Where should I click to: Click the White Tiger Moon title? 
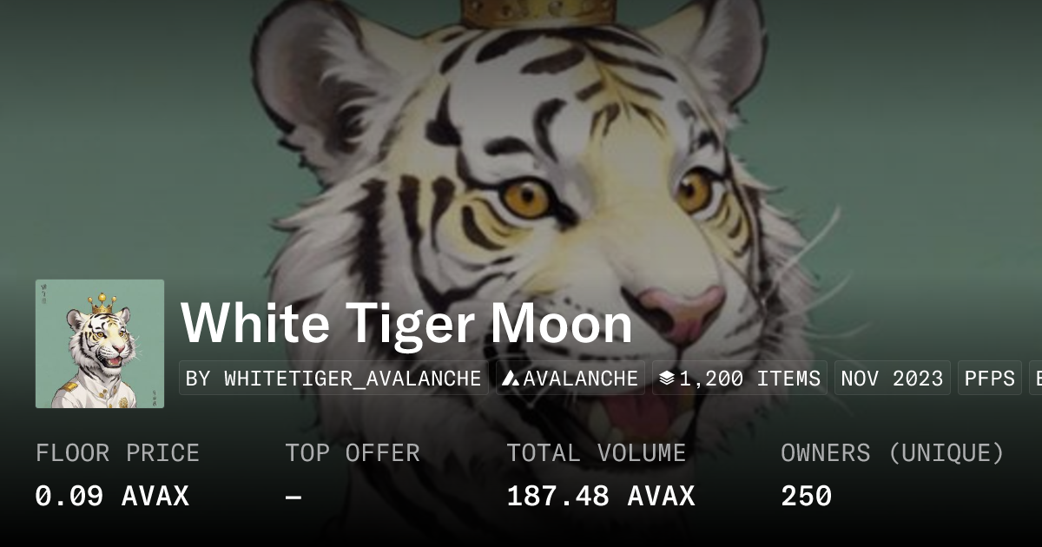[x=406, y=323]
